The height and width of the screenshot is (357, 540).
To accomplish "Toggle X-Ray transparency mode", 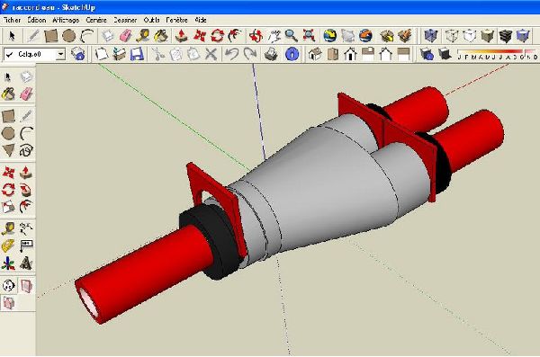I will pyautogui.click(x=431, y=36).
